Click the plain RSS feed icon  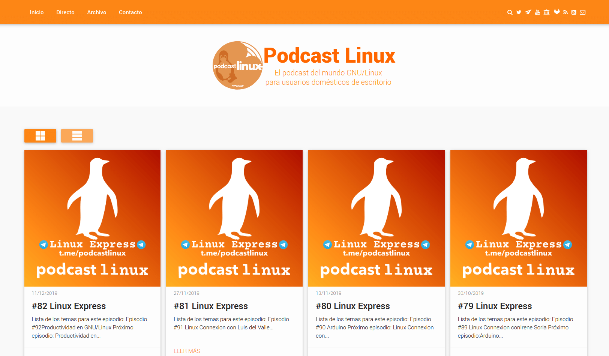[x=565, y=12]
